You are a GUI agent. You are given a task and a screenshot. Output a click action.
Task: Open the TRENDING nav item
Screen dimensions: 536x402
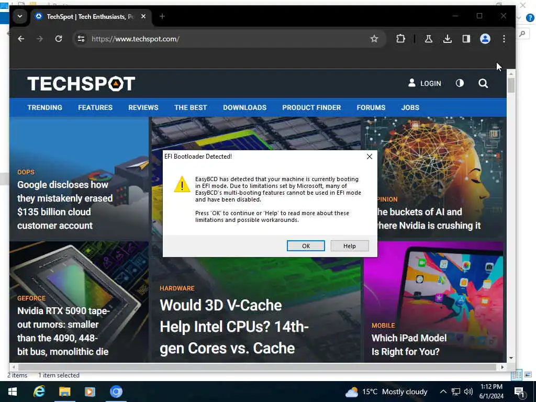45,107
